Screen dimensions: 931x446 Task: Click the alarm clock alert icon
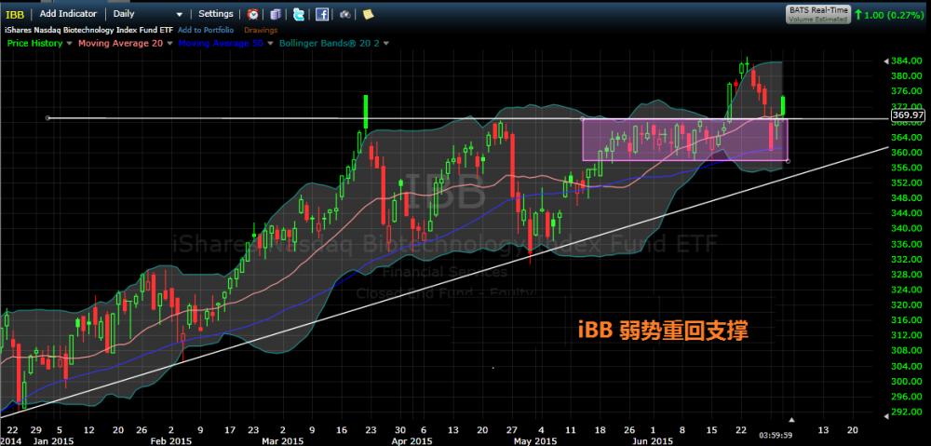254,14
